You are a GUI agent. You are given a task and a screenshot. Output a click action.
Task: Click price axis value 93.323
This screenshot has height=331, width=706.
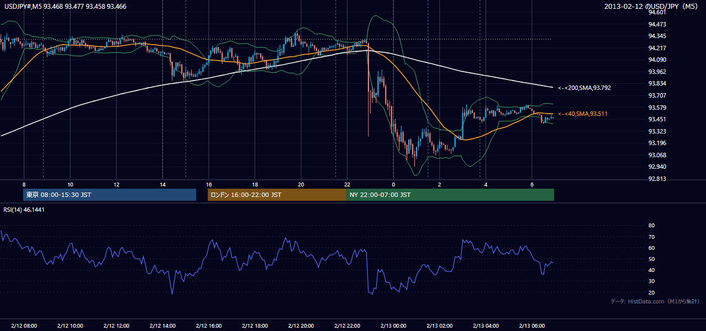(656, 131)
